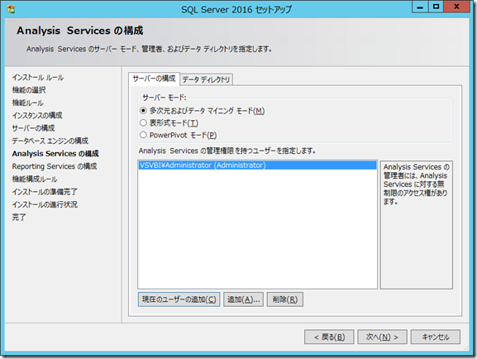Go back with the < 戻る(B) button
This screenshot has height=359, width=477.
point(329,337)
